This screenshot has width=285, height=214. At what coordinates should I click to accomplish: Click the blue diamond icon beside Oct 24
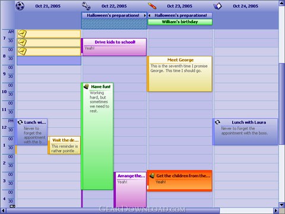[217, 6]
